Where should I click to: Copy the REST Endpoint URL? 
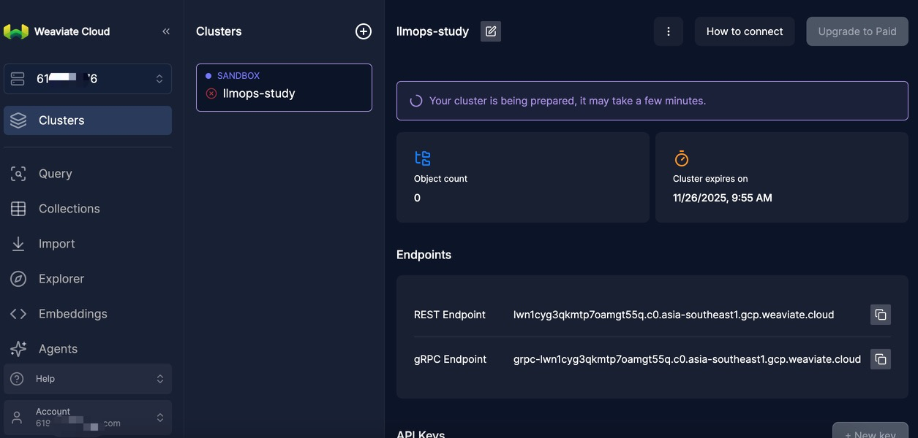(881, 315)
